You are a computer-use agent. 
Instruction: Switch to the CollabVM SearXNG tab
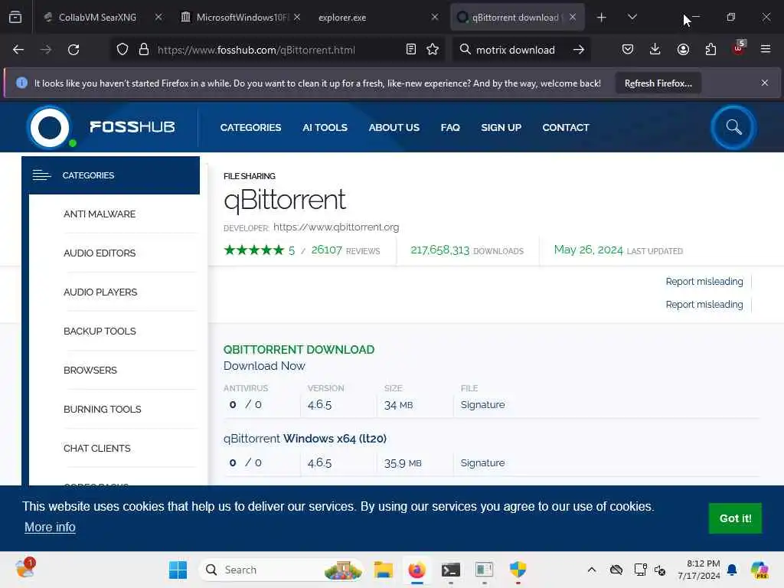tap(97, 18)
